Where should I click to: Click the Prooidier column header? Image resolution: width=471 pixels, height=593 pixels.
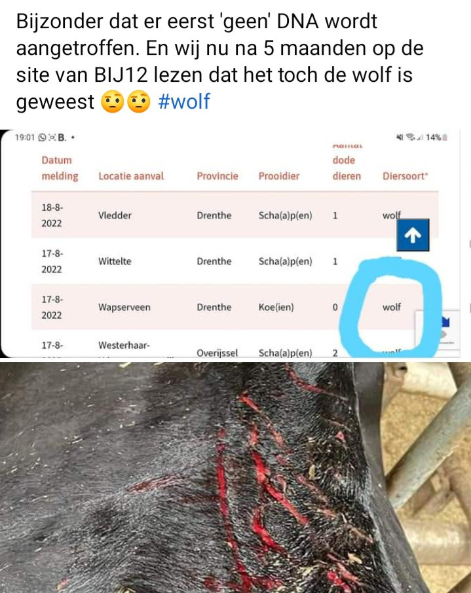tap(278, 176)
